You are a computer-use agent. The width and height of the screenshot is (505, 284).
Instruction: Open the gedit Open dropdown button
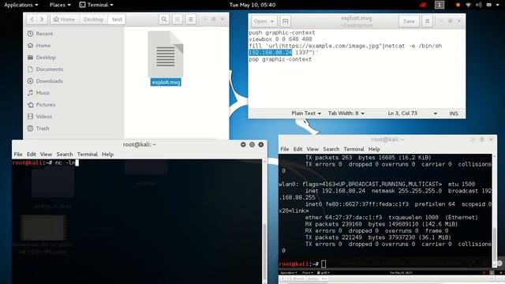[x=264, y=21]
